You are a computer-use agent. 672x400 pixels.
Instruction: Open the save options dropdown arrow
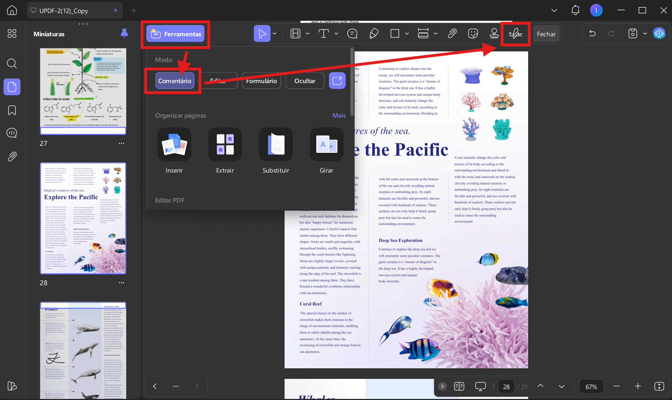[645, 34]
